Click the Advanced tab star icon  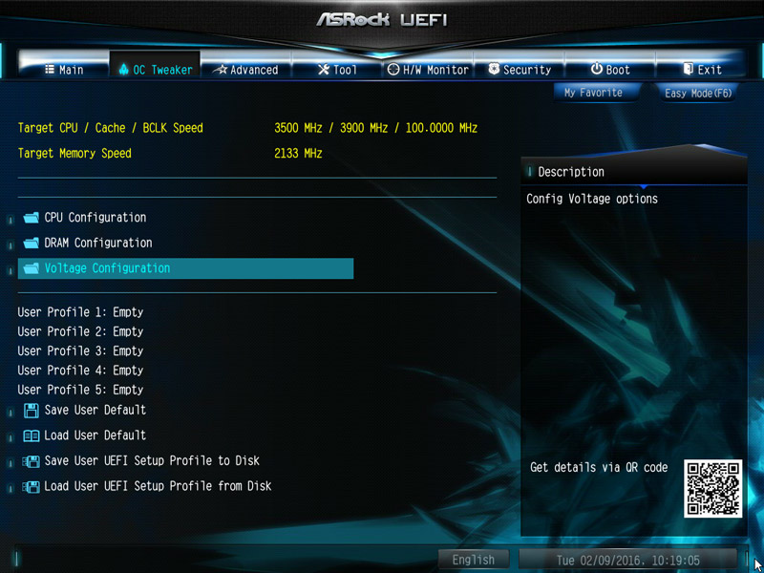[x=221, y=70]
